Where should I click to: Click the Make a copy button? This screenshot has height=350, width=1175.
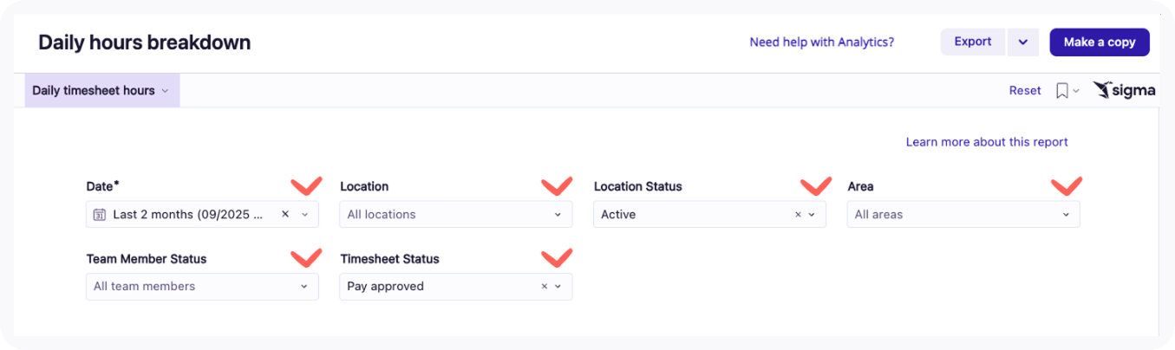pyautogui.click(x=1099, y=42)
